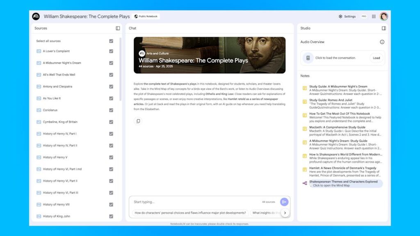
Task: Open the NotebookLM home icon
Action: [36, 16]
